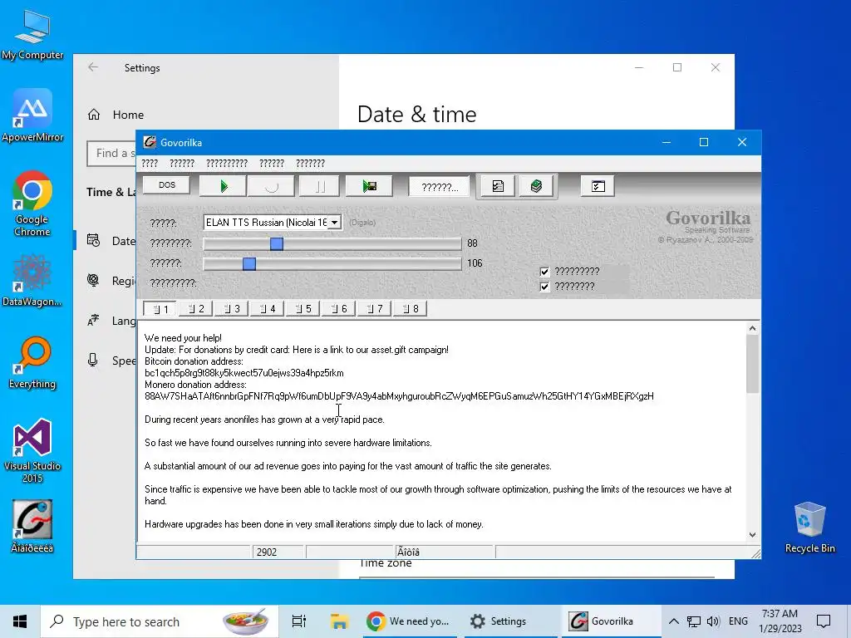Image resolution: width=851 pixels, height=638 pixels.
Task: Open Everything search desktop icon
Action: coord(32,362)
